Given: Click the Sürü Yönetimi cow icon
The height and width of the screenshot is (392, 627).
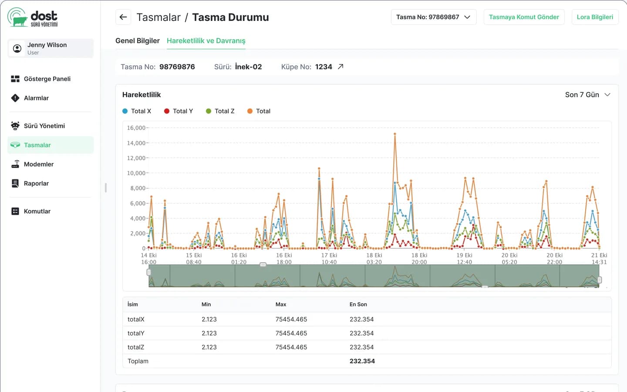Looking at the screenshot, I should (x=15, y=126).
